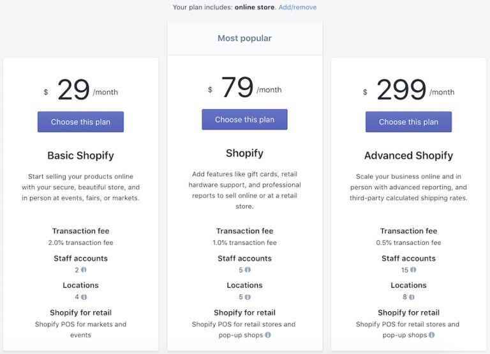Click info icon after Advanced Shopify pop-up shops

pos(431,335)
